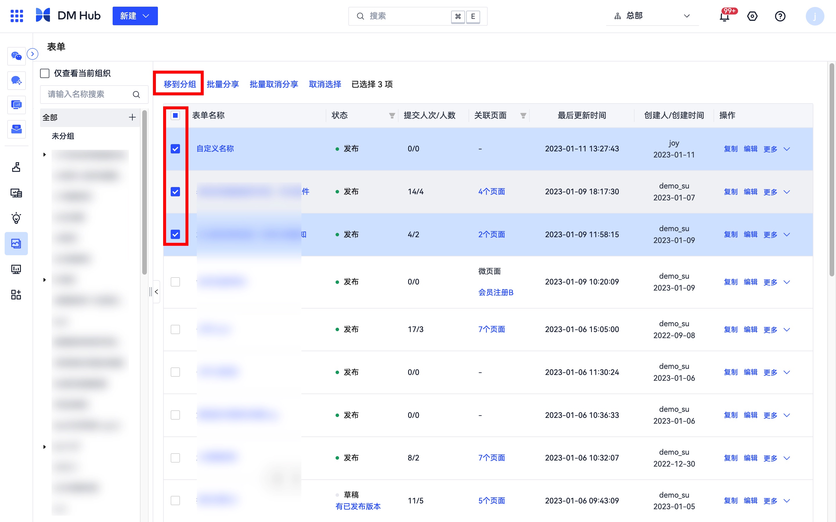This screenshot has height=522, width=836.
Task: Open the lightbulb insights sidebar icon
Action: coord(16,218)
